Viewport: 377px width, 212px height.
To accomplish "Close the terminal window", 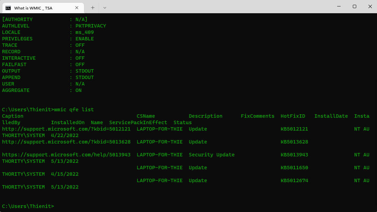I will pos(370,6).
